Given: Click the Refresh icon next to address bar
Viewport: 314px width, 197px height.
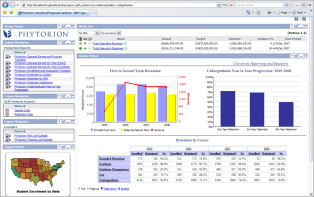Looking at the screenshot, I should (x=224, y=5).
